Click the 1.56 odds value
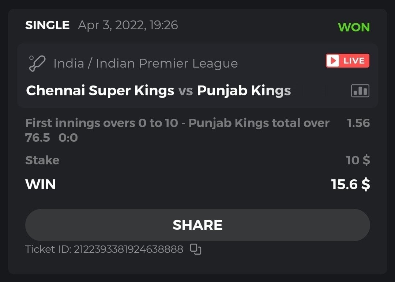This screenshot has width=395, height=282. click(358, 123)
